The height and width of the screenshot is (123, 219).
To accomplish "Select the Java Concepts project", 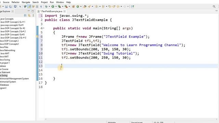I will tap(7, 19).
